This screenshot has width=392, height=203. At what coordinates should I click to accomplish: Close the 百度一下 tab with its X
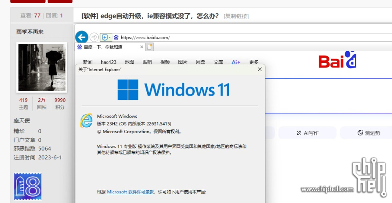(x=142, y=47)
